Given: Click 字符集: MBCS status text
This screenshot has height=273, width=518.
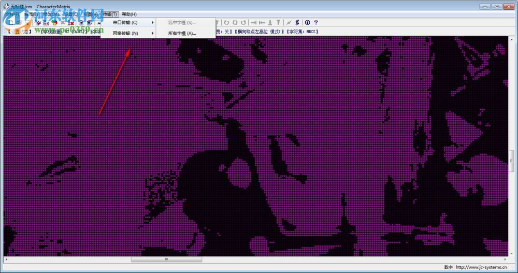Looking at the screenshot, I should click(x=302, y=32).
